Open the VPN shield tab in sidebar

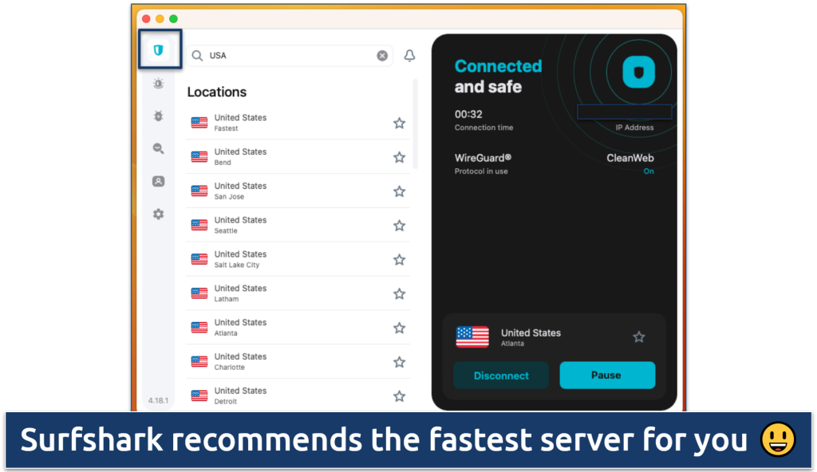coord(159,50)
